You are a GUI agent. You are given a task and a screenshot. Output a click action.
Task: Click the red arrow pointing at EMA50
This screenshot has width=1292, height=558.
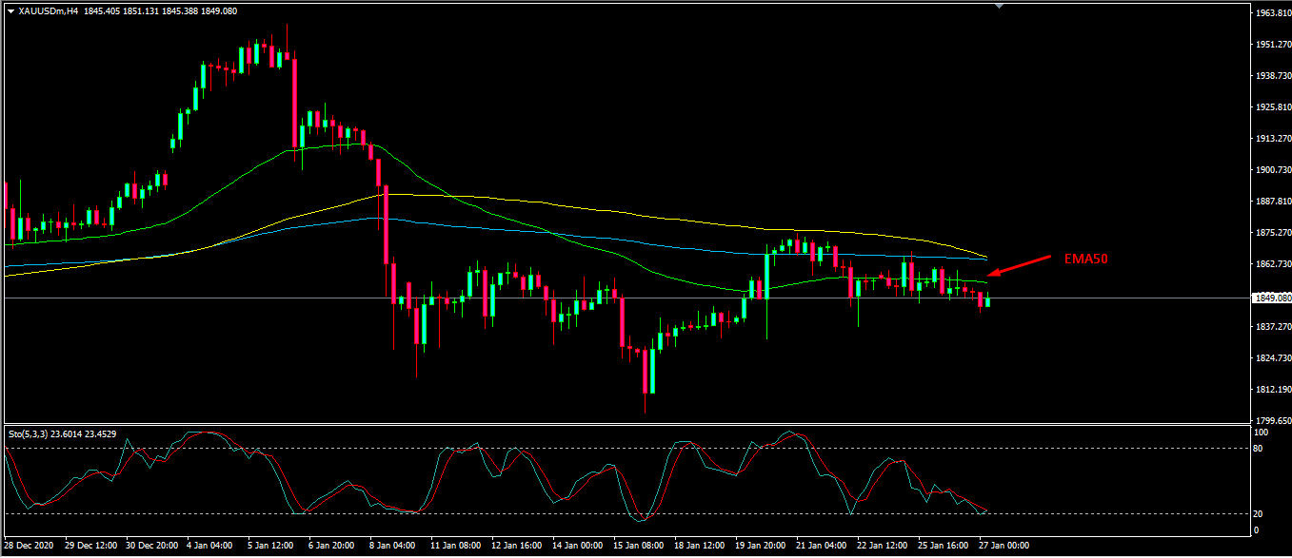(1018, 267)
